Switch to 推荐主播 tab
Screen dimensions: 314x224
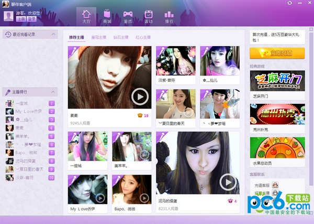[76, 37]
